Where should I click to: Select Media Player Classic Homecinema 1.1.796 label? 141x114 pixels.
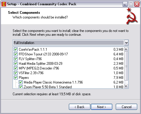point(53,82)
